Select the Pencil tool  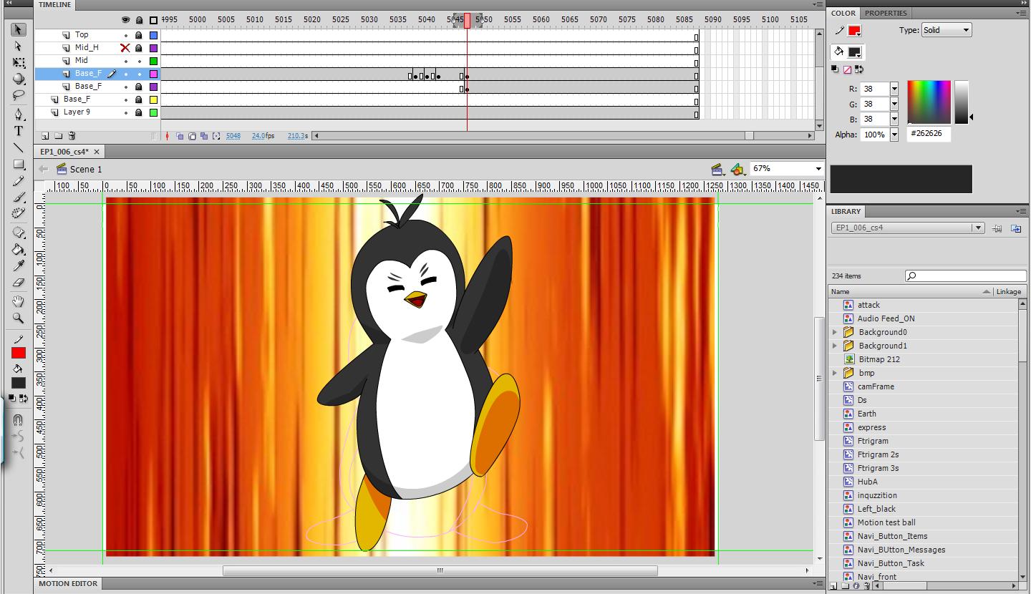tap(19, 180)
